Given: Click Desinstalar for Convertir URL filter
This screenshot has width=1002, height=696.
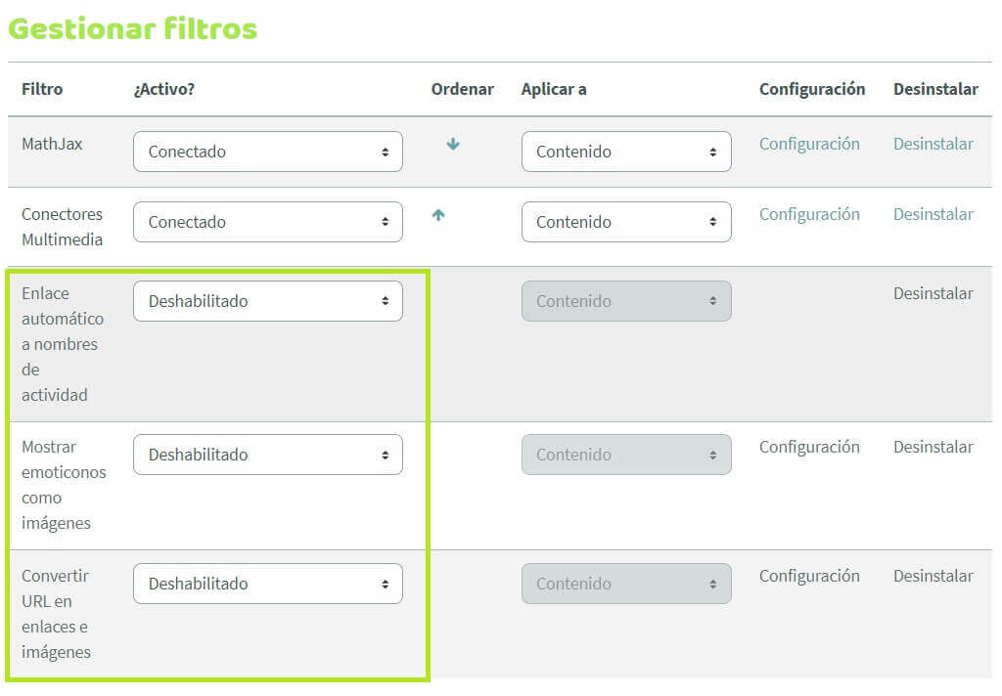Looking at the screenshot, I should [x=933, y=576].
